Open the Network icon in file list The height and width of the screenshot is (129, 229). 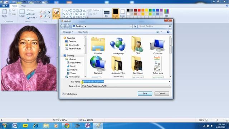pos(98,65)
